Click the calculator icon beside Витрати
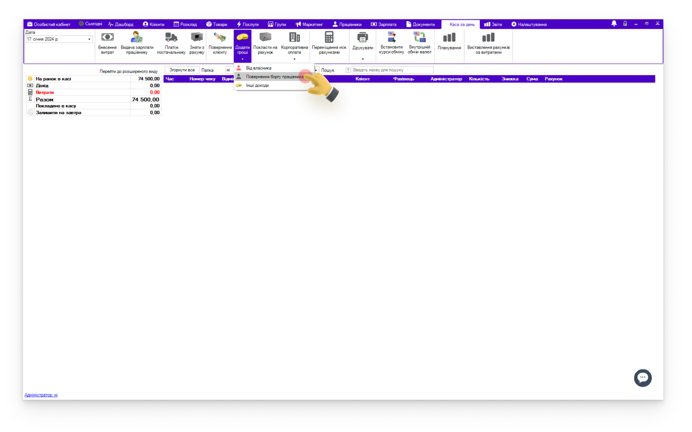This screenshot has width=692, height=432. [30, 92]
